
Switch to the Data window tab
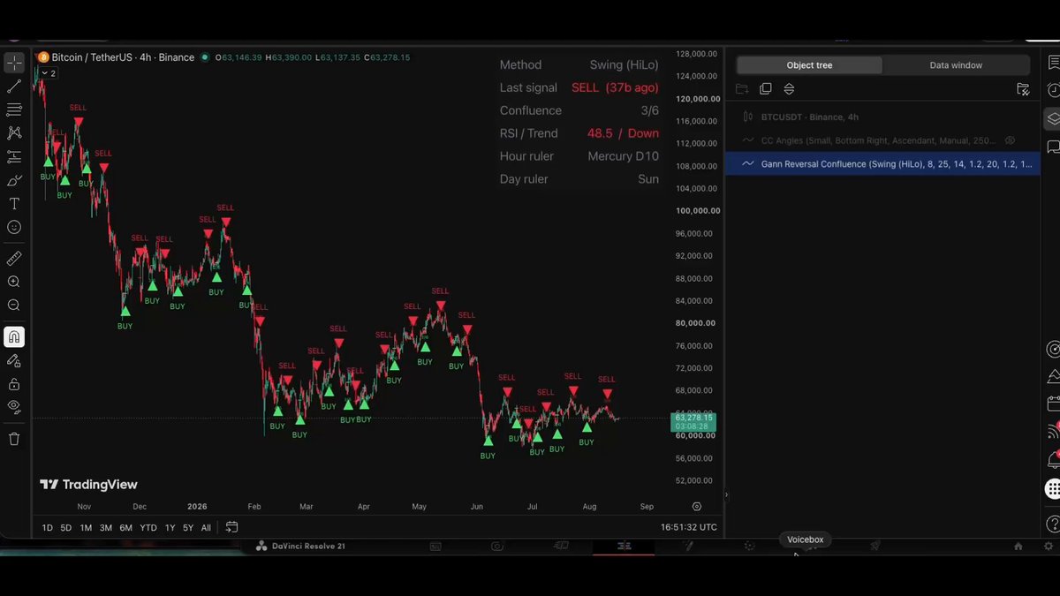(956, 65)
